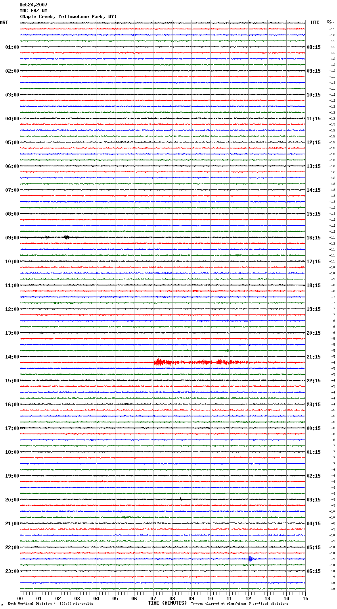
Task: Click the TIME (MINUTES) axis title
Action: 167,603
